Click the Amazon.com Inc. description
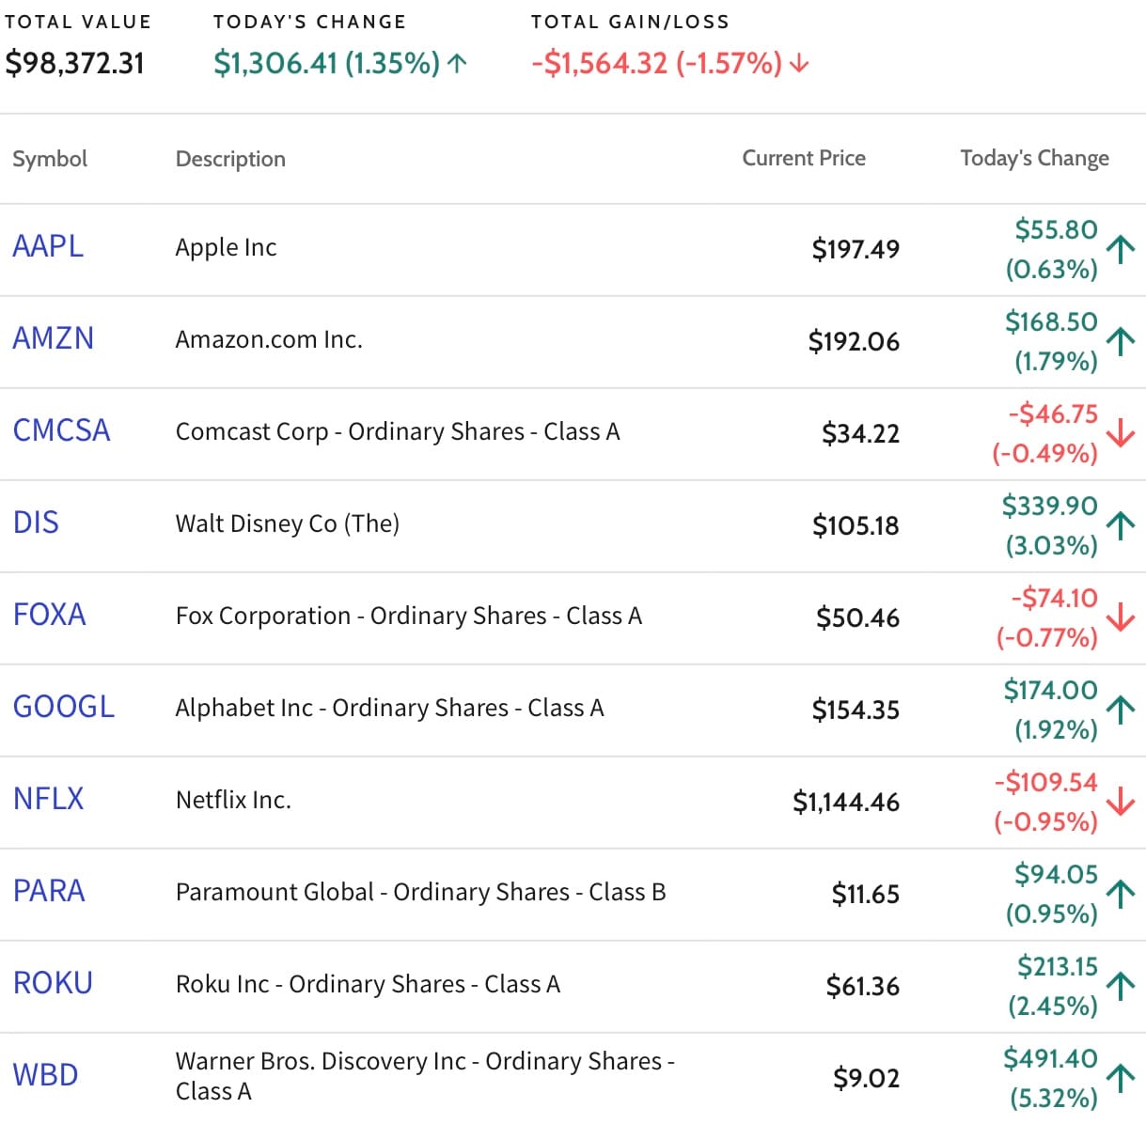The height and width of the screenshot is (1124, 1146). pyautogui.click(x=269, y=339)
